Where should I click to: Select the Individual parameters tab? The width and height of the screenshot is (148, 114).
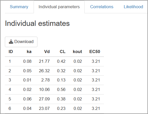pos(59,7)
